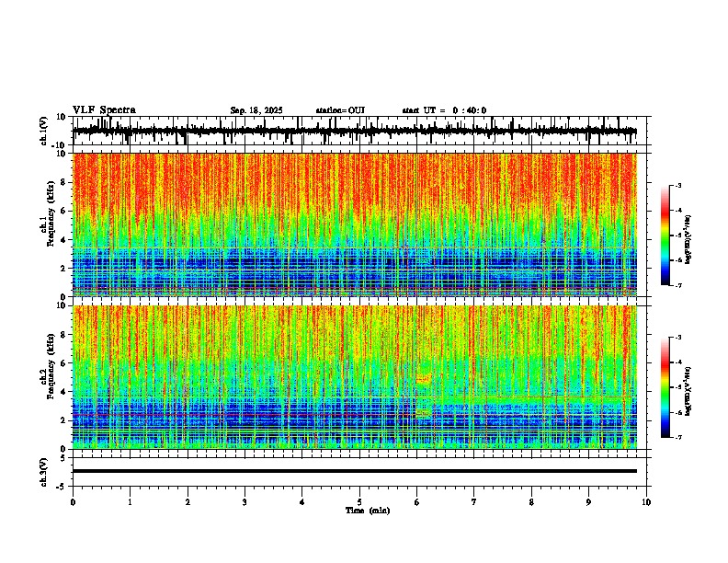Click the time axis tick label "5"
Screen dimensions: 728x563
click(359, 502)
